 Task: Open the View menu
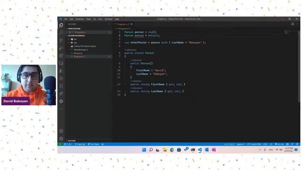click(x=89, y=19)
